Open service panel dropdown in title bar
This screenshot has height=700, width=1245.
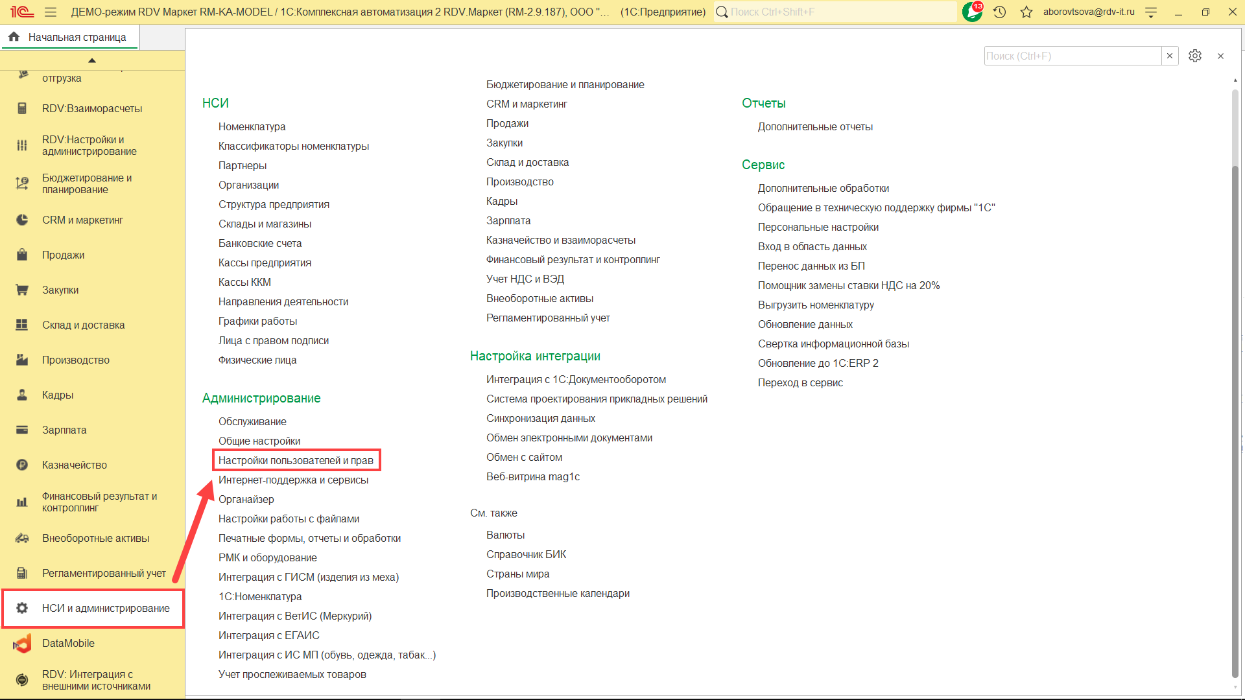point(1151,12)
